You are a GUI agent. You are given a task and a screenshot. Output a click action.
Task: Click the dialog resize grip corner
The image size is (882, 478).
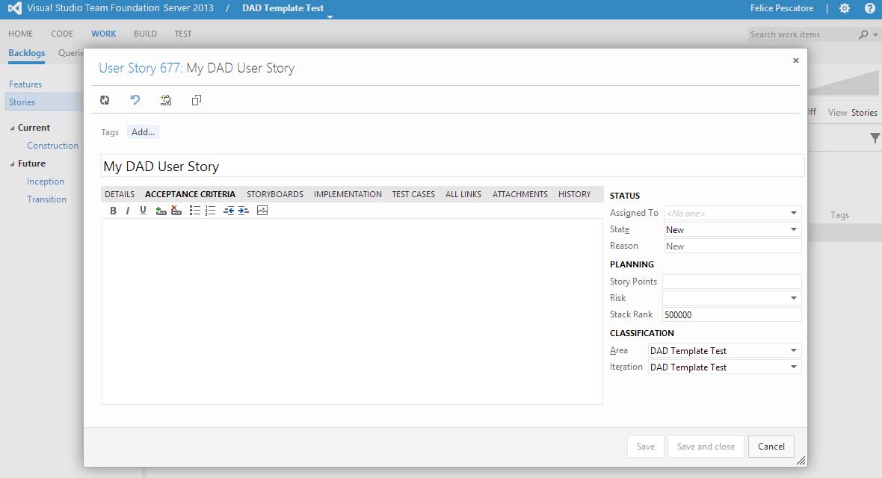tap(801, 461)
